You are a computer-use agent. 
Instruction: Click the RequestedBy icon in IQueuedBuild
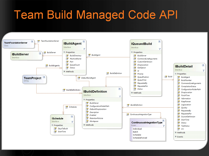(135, 83)
